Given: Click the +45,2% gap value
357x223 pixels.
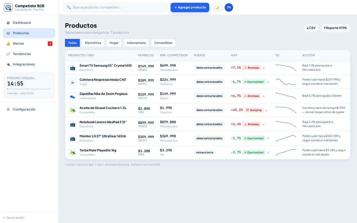Looking at the screenshot, I should 237,110.
